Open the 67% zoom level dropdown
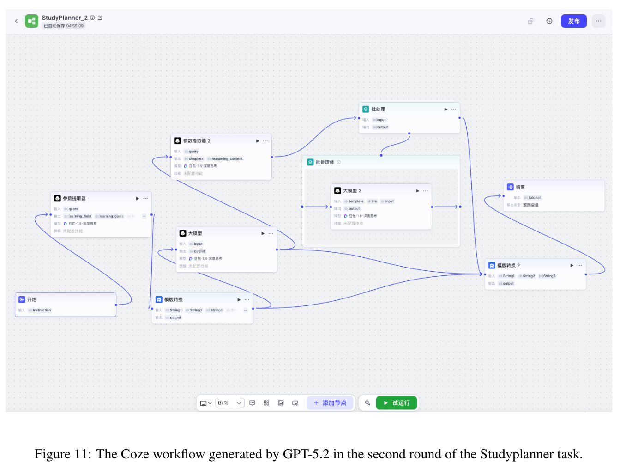This screenshot has width=620, height=469. click(229, 403)
